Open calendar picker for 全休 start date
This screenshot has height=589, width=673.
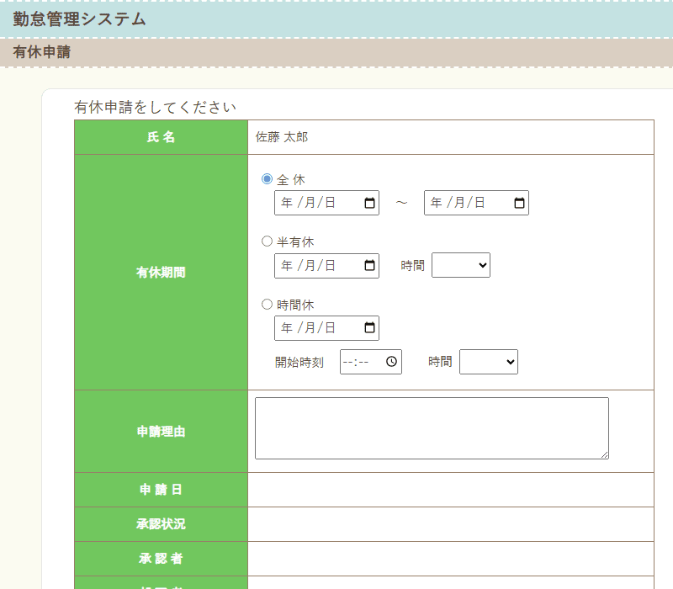369,203
